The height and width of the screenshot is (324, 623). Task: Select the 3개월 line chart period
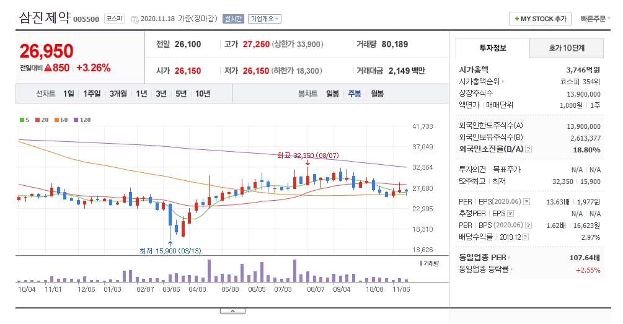tap(118, 94)
